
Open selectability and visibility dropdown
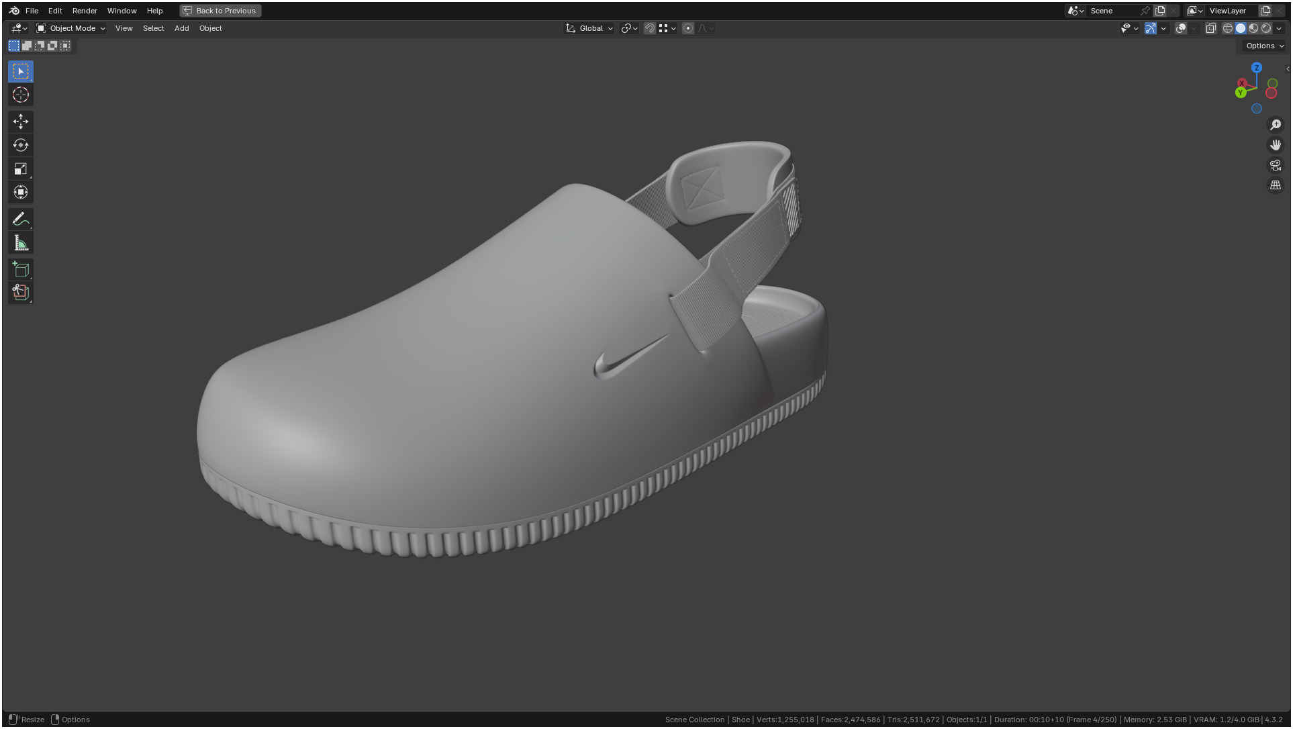click(1130, 28)
